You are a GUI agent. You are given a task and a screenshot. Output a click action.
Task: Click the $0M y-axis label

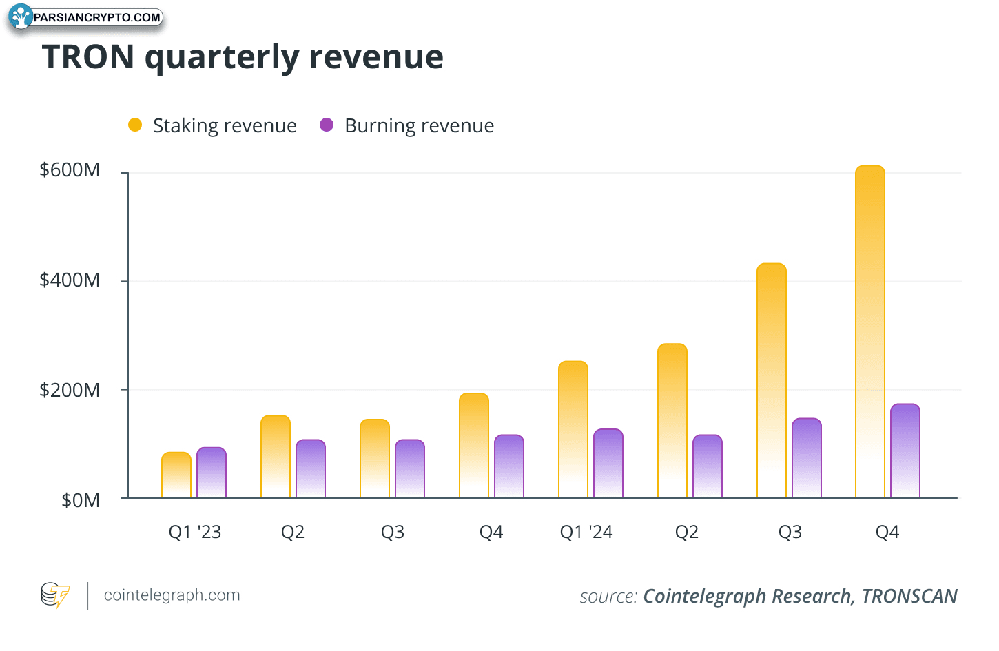pos(81,500)
